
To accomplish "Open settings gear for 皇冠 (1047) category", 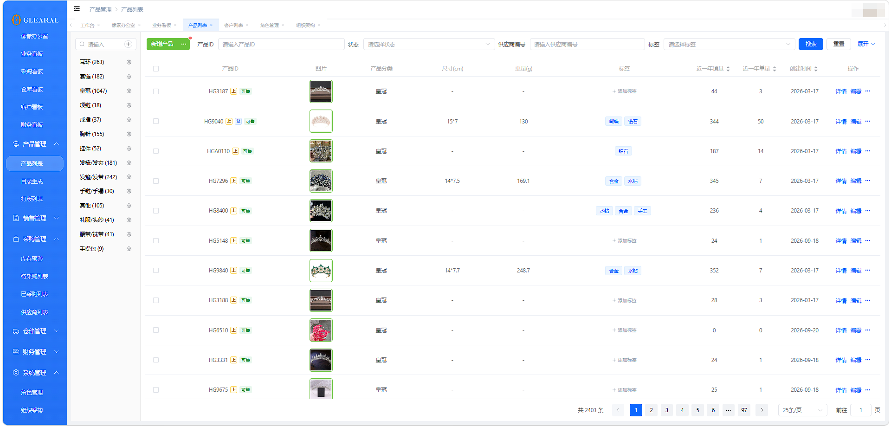I will [x=129, y=91].
